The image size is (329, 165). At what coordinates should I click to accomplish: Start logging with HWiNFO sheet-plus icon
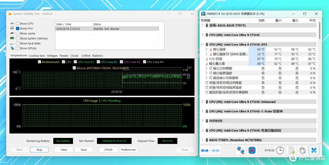tap(291, 150)
